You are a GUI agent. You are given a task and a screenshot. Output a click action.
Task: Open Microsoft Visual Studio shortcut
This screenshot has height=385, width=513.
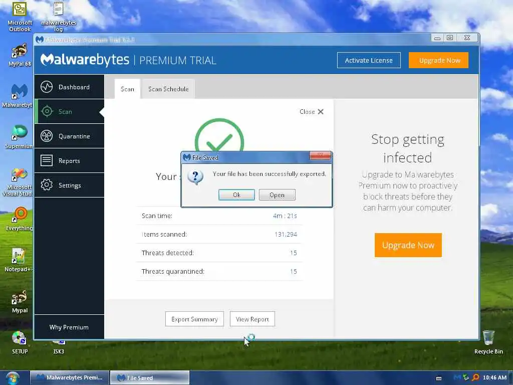(x=18, y=182)
